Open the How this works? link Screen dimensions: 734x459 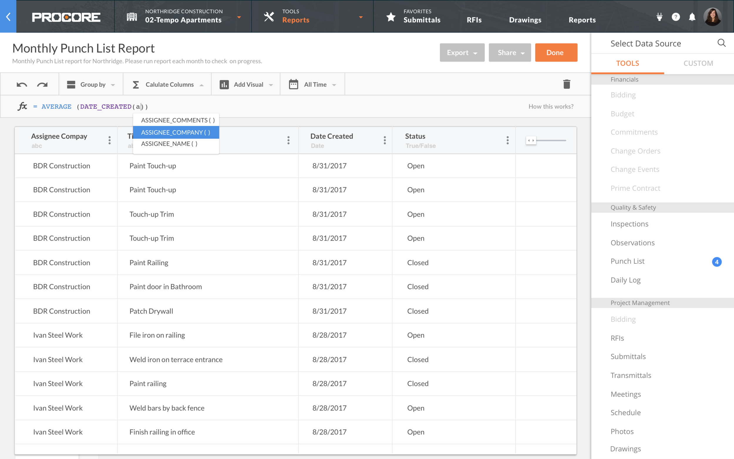pyautogui.click(x=551, y=107)
